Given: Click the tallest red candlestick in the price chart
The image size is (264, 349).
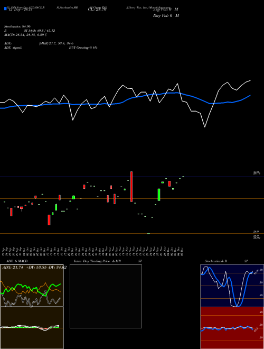Looking at the screenshot, I should pos(131,187).
